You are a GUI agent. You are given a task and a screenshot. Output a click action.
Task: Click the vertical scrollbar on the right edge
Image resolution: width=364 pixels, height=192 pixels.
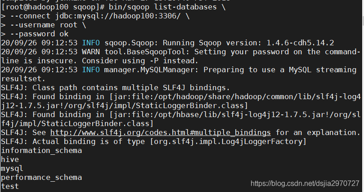pyautogui.click(x=363, y=96)
